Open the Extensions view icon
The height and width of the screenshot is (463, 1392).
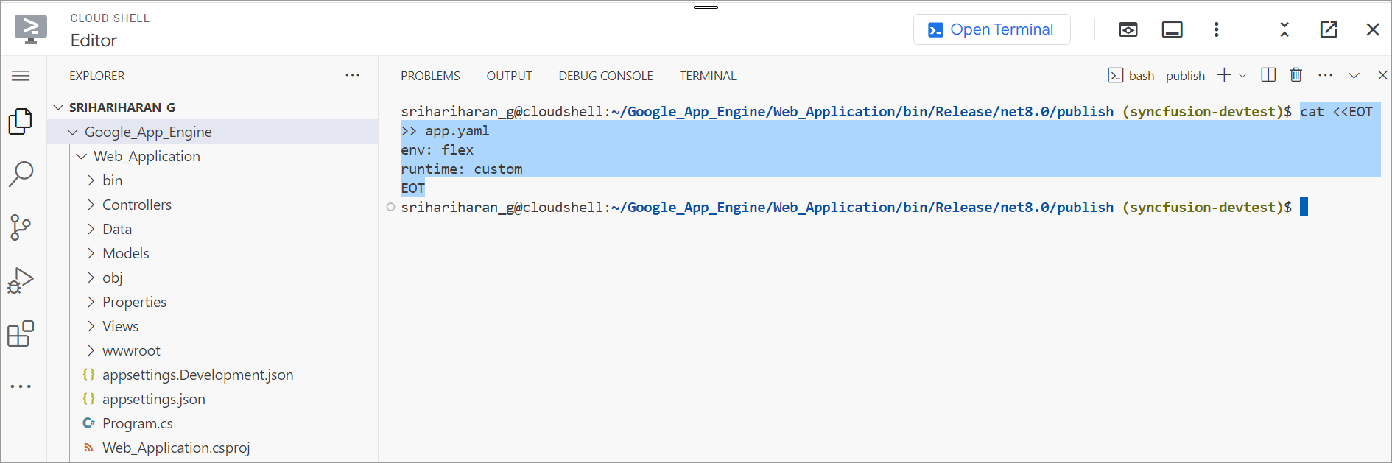[x=21, y=333]
